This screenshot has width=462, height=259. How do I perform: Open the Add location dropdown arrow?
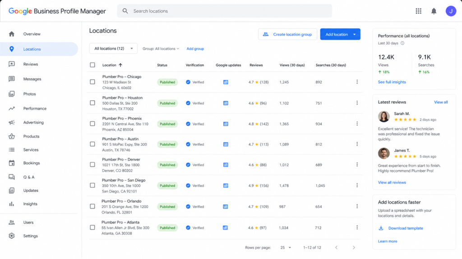(x=355, y=34)
